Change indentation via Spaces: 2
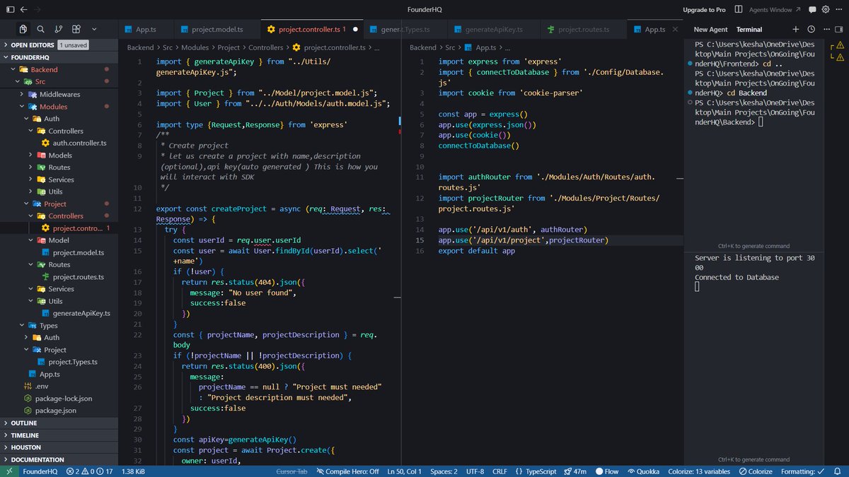Screen dimensions: 849x477 [x=444, y=471]
